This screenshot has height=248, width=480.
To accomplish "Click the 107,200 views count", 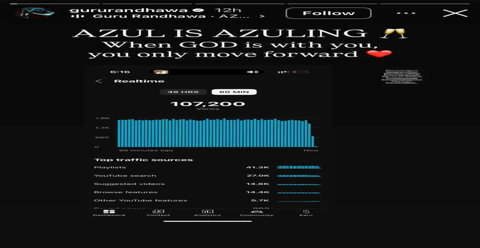I will (208, 104).
